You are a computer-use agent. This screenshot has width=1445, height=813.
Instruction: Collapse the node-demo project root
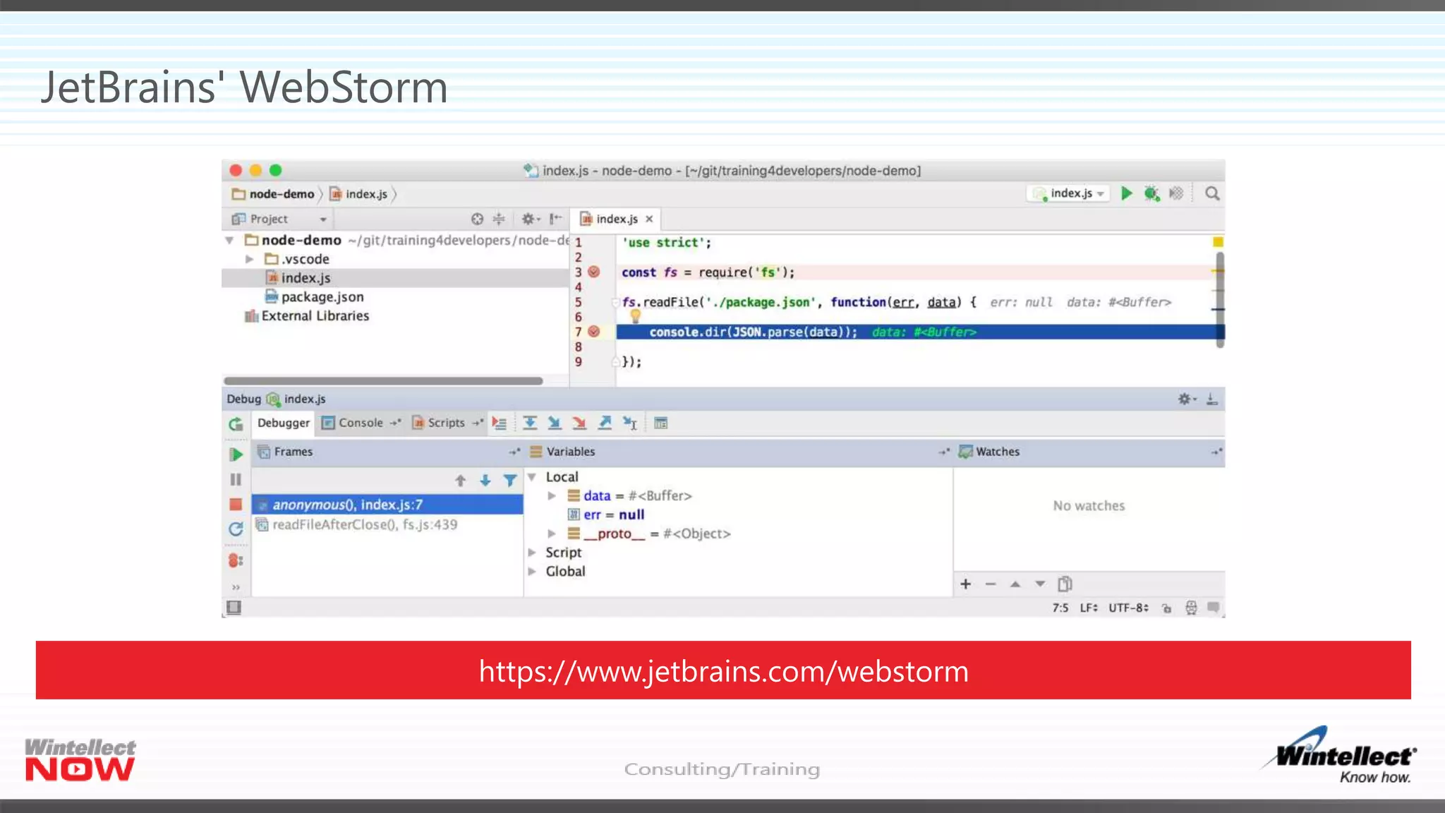point(229,241)
